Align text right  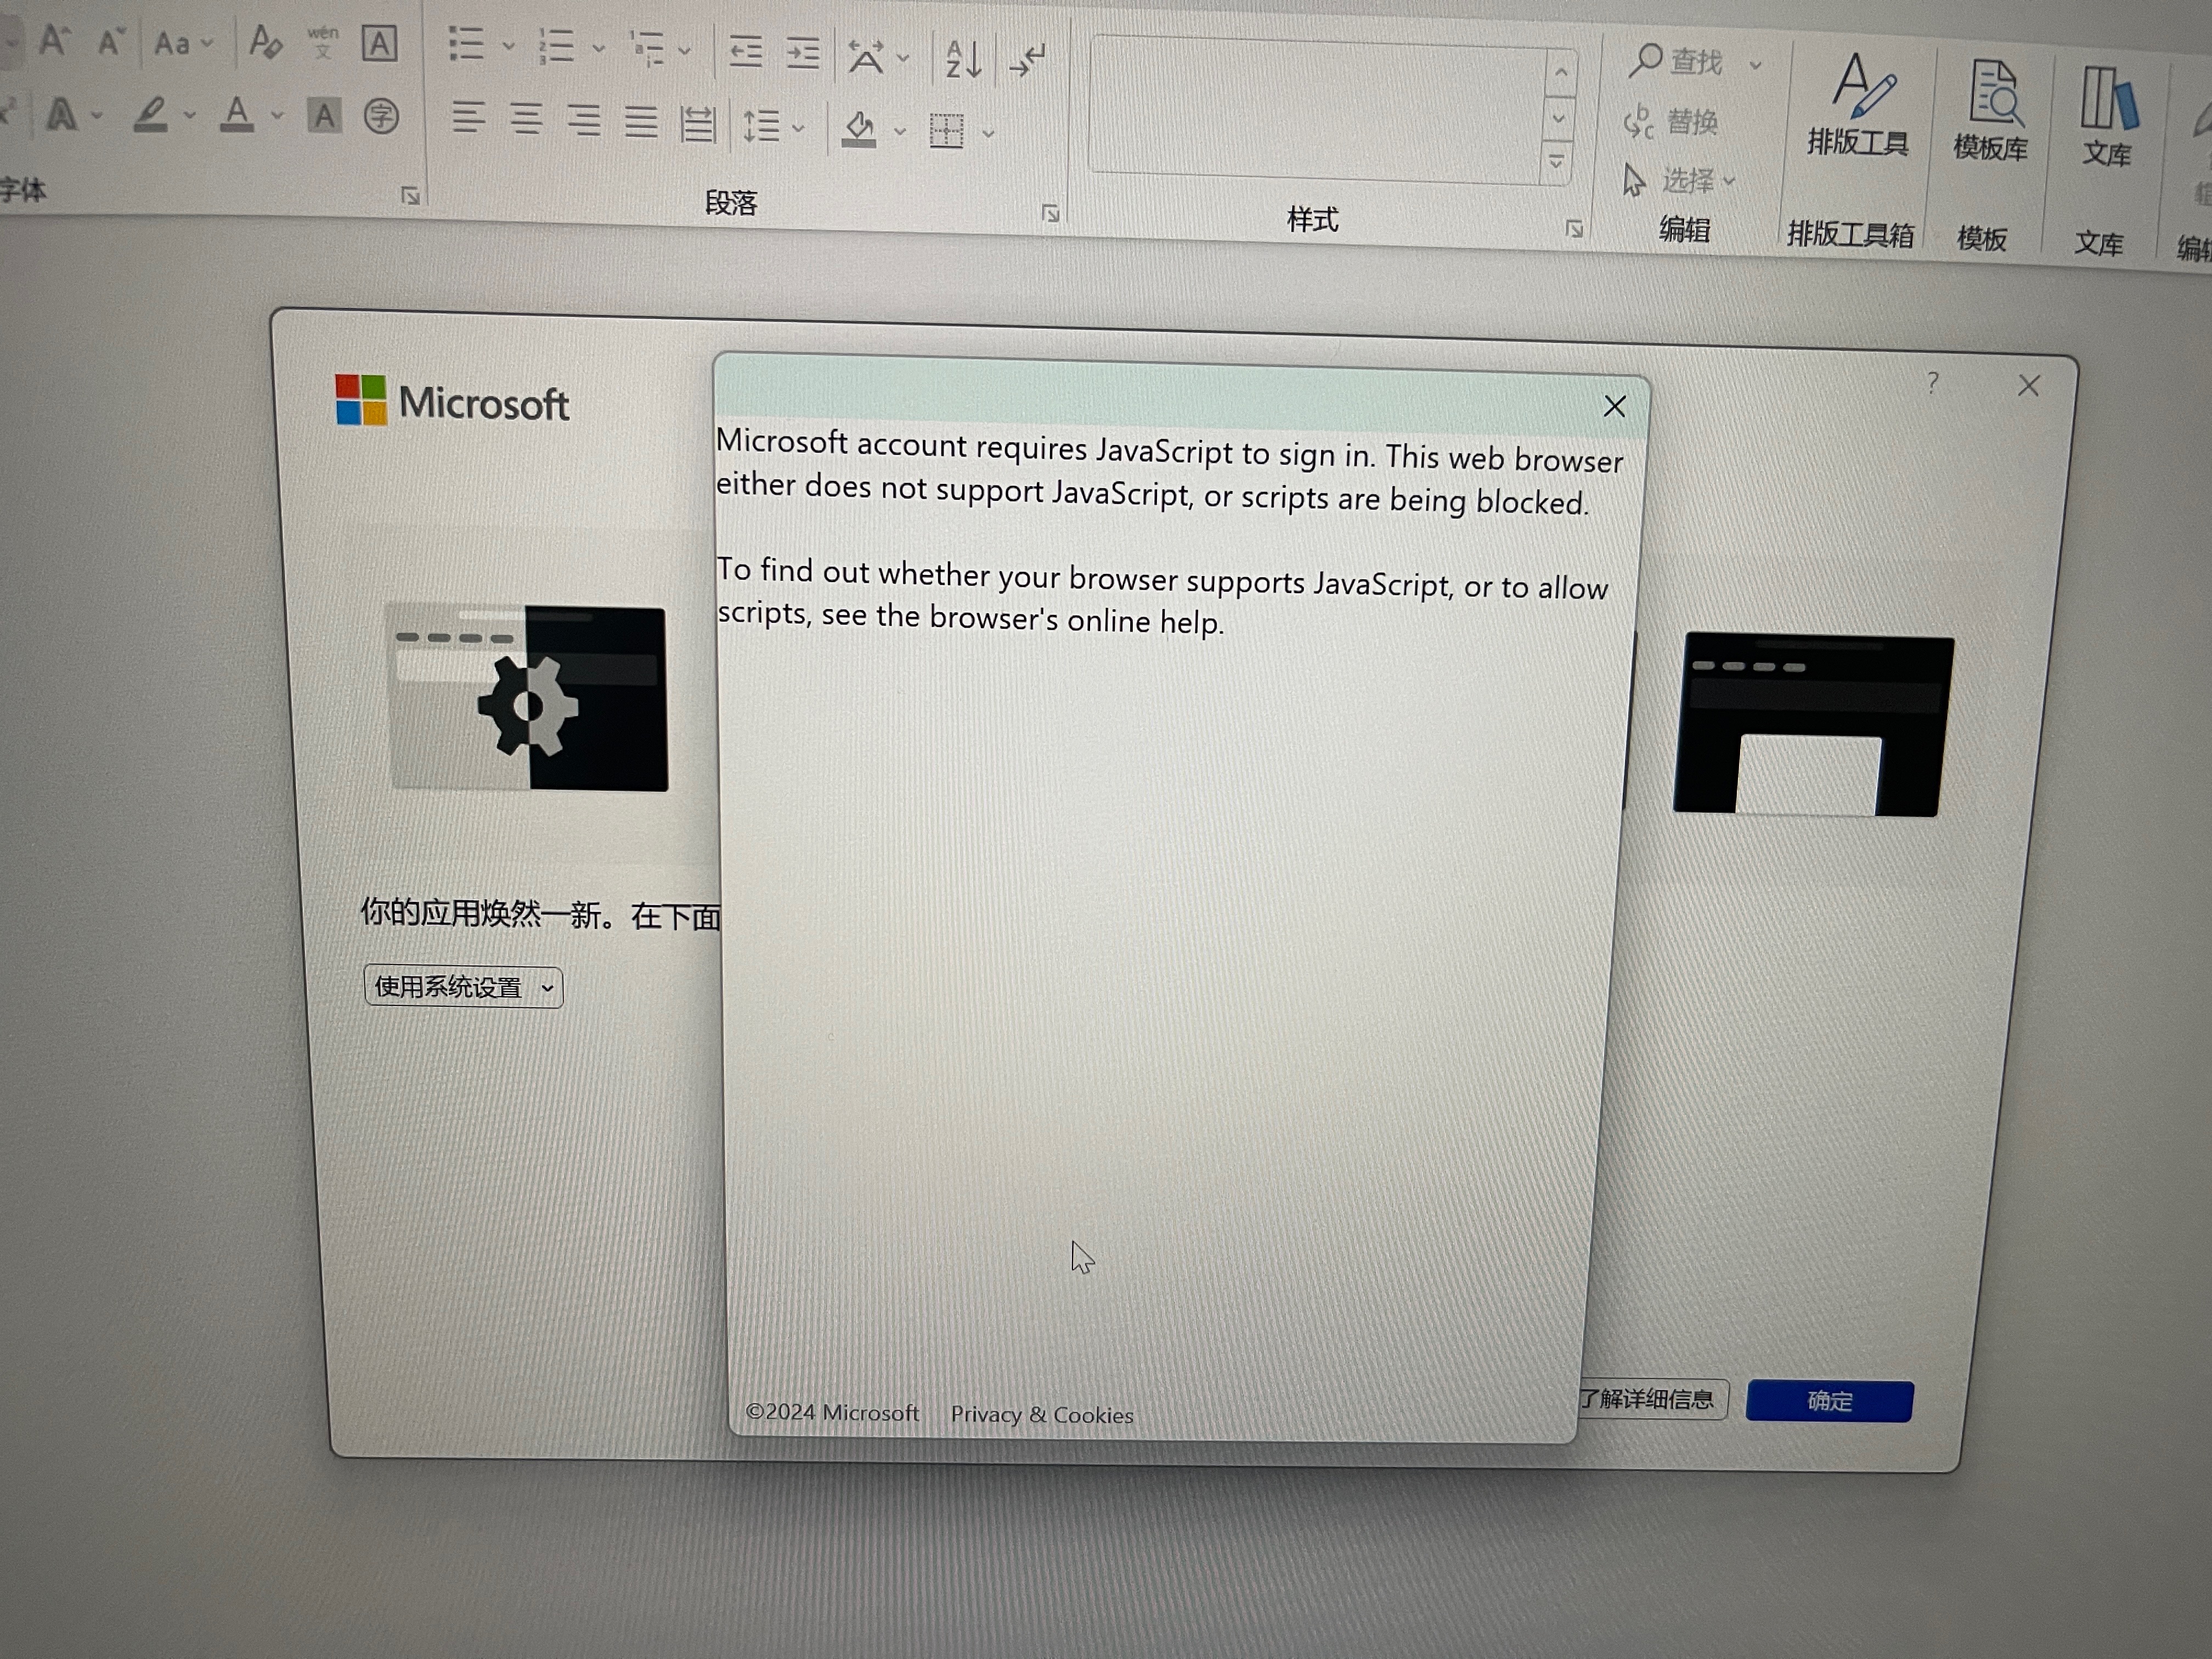584,121
